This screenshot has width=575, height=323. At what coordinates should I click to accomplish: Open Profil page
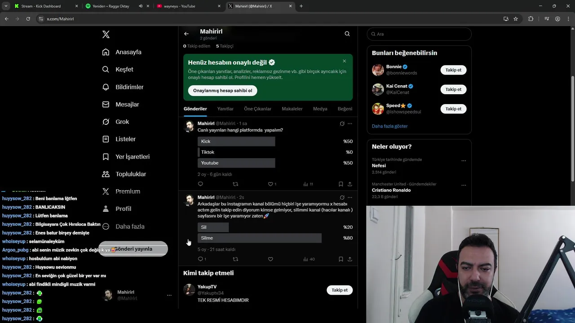pyautogui.click(x=117, y=209)
